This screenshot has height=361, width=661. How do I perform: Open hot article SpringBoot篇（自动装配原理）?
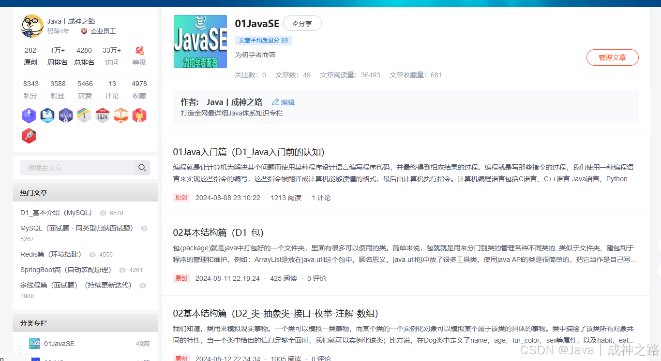(x=66, y=270)
